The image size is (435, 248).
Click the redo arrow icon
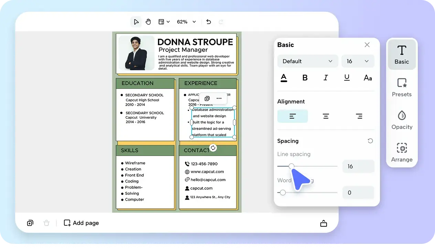coord(221,22)
